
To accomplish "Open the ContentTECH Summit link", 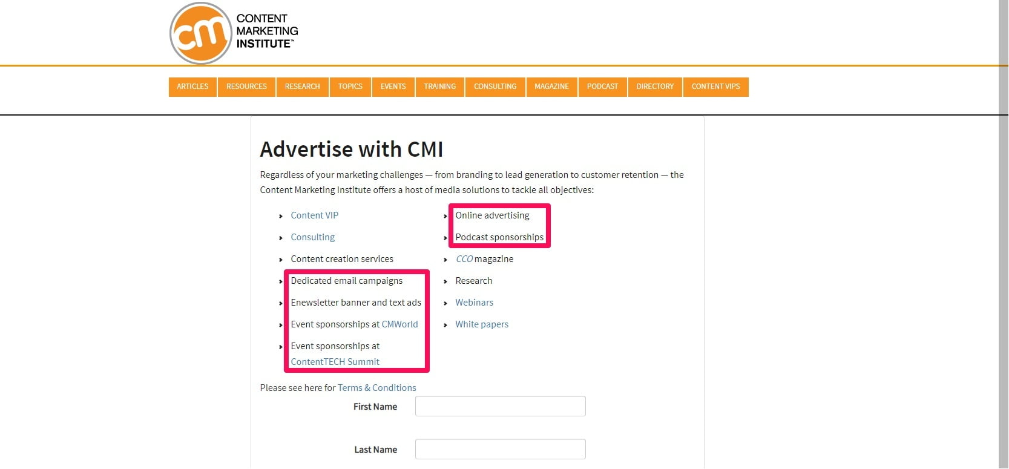I will pos(335,362).
